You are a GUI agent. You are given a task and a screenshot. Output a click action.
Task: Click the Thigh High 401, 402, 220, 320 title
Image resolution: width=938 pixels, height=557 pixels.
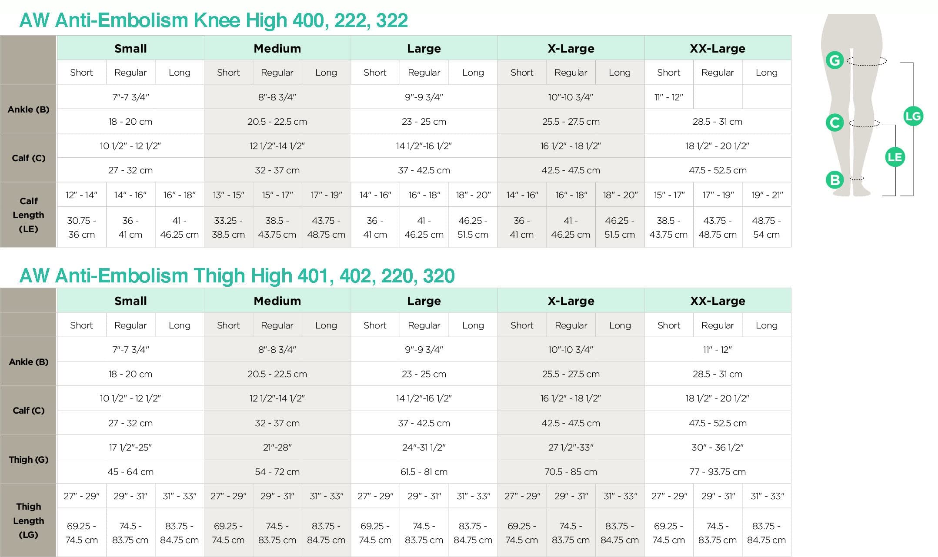pyautogui.click(x=237, y=276)
